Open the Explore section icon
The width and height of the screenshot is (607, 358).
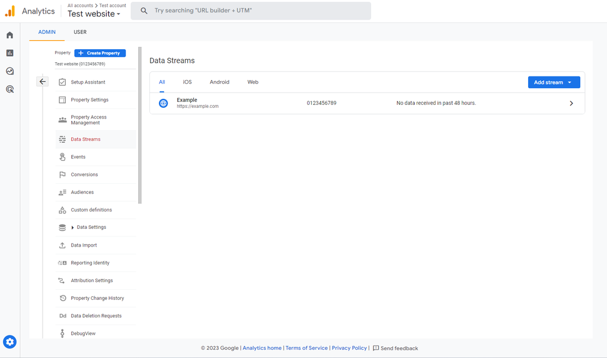point(9,71)
